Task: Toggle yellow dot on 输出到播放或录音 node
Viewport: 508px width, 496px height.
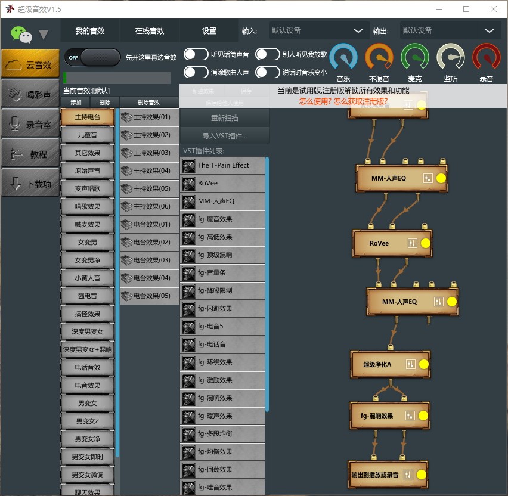Action: pos(421,475)
